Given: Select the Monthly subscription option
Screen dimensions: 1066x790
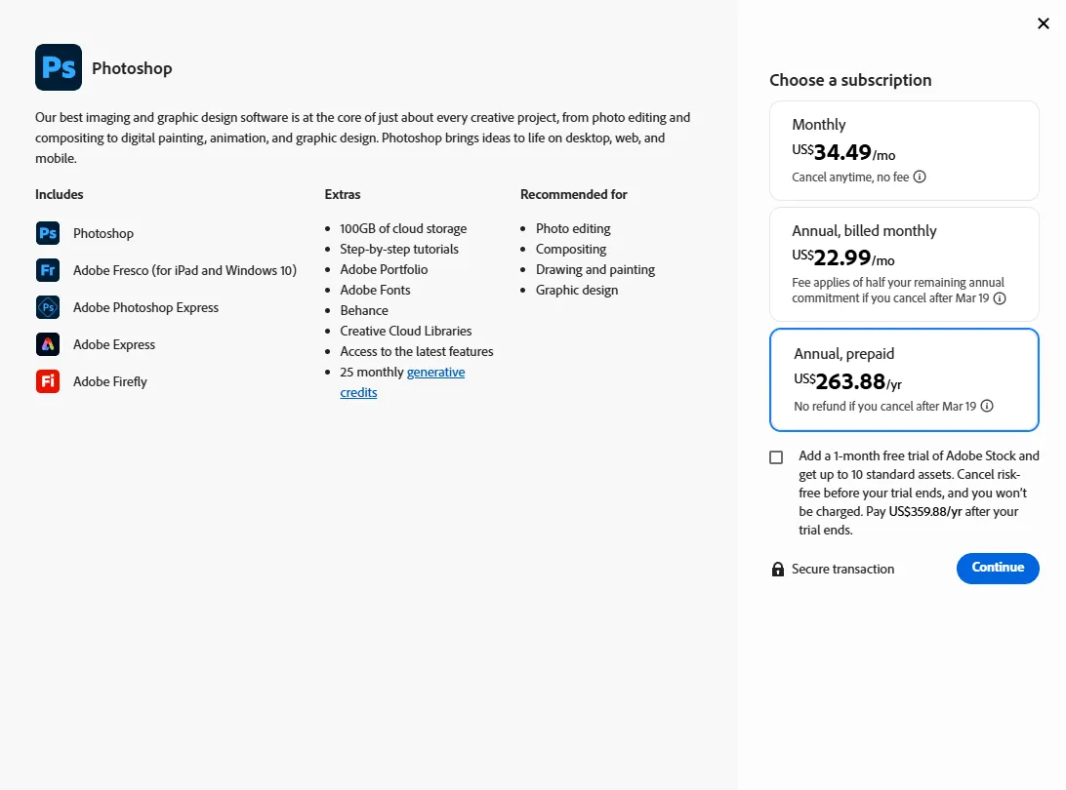Looking at the screenshot, I should click(x=903, y=150).
